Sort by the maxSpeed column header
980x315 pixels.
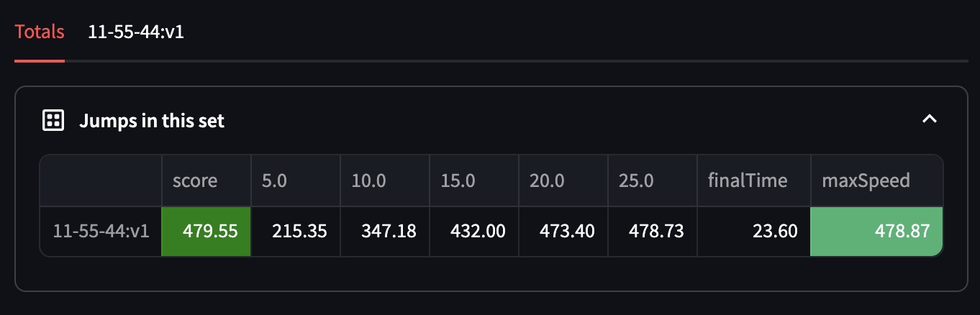(x=876, y=181)
